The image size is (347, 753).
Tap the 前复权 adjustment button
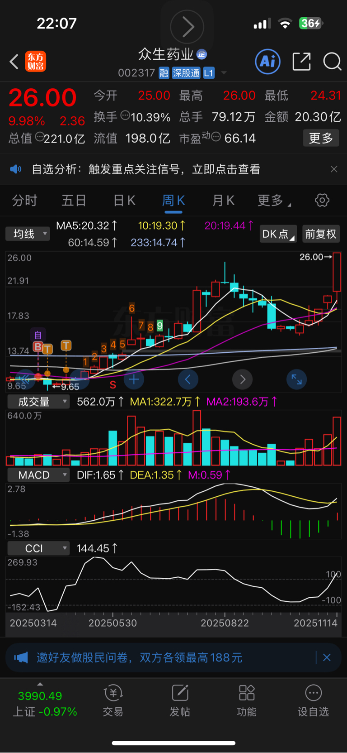321,234
